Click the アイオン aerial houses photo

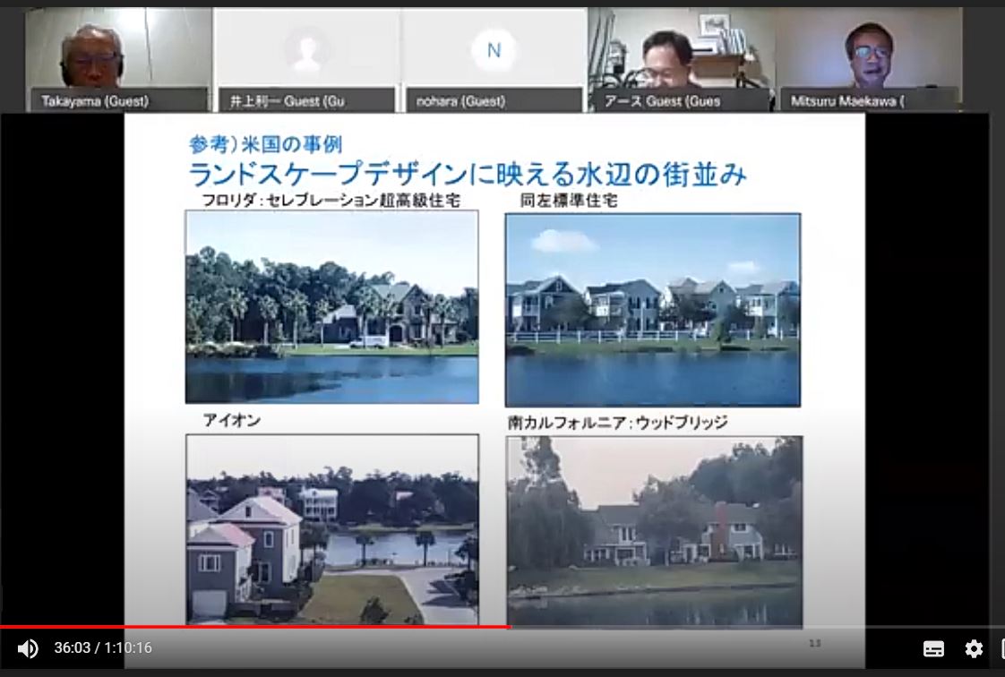click(x=331, y=528)
